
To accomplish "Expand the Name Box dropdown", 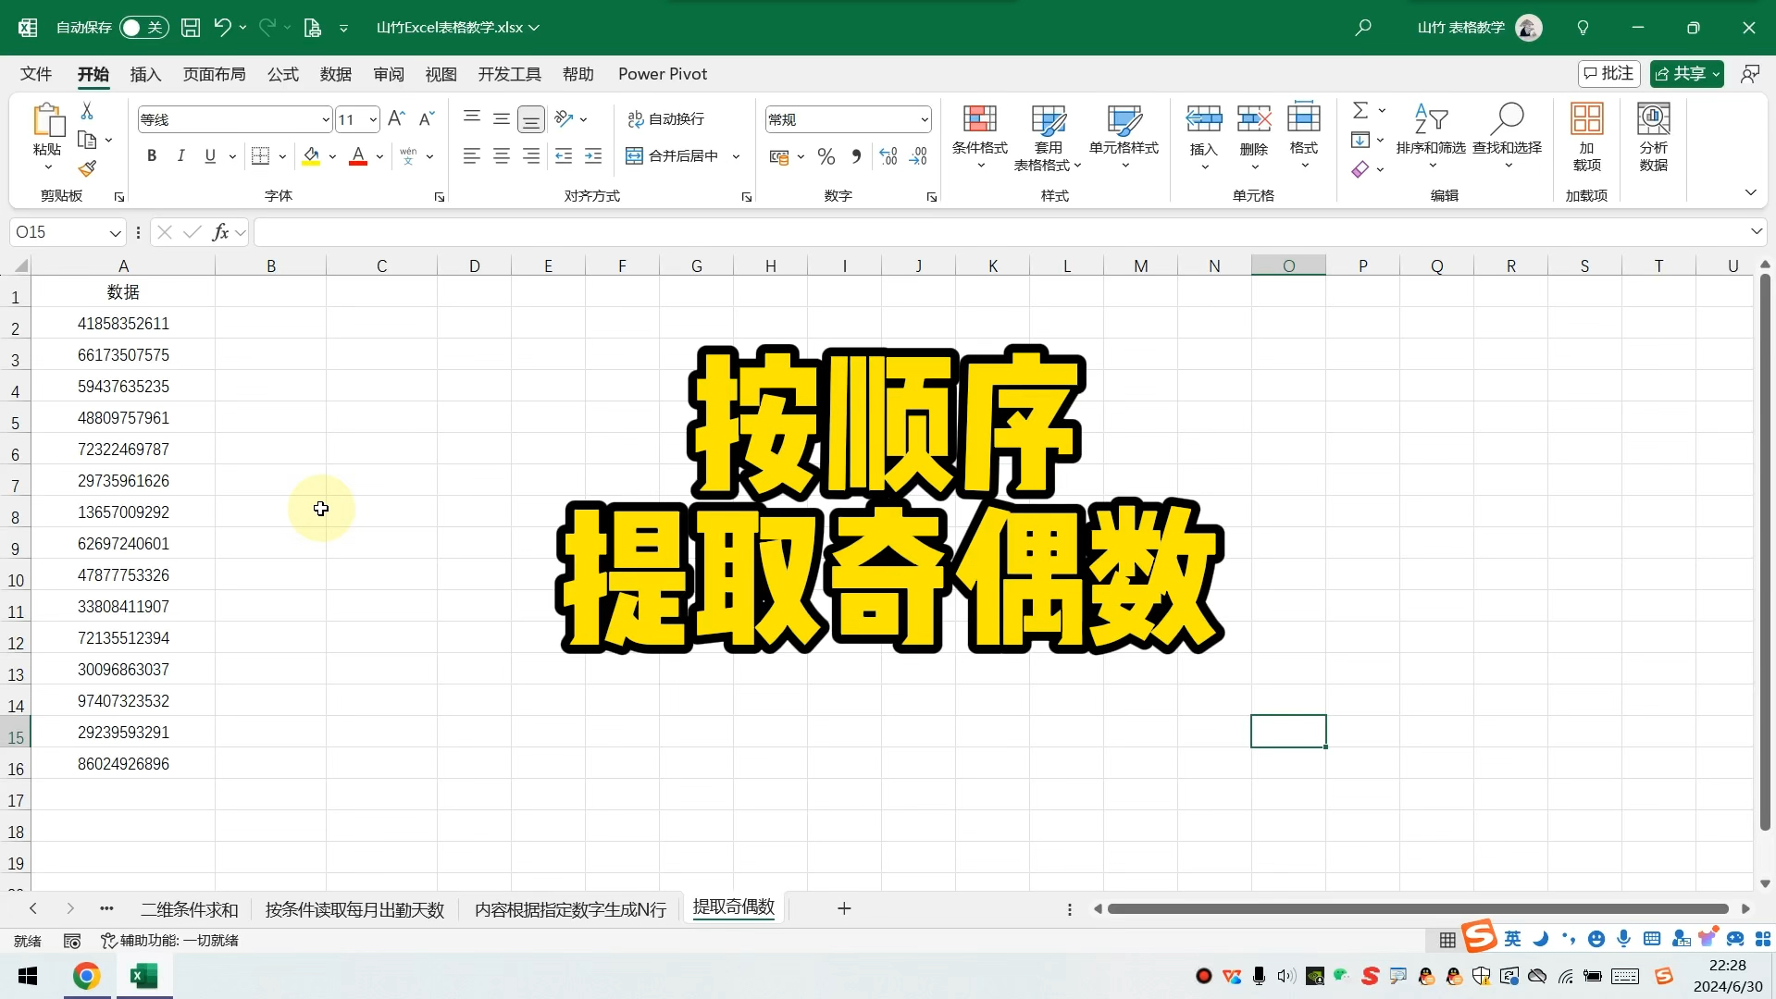I will pos(115,233).
